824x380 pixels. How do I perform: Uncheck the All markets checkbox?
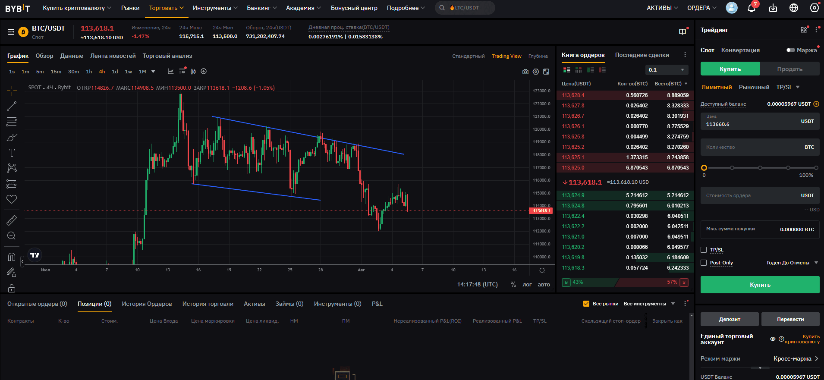point(586,304)
